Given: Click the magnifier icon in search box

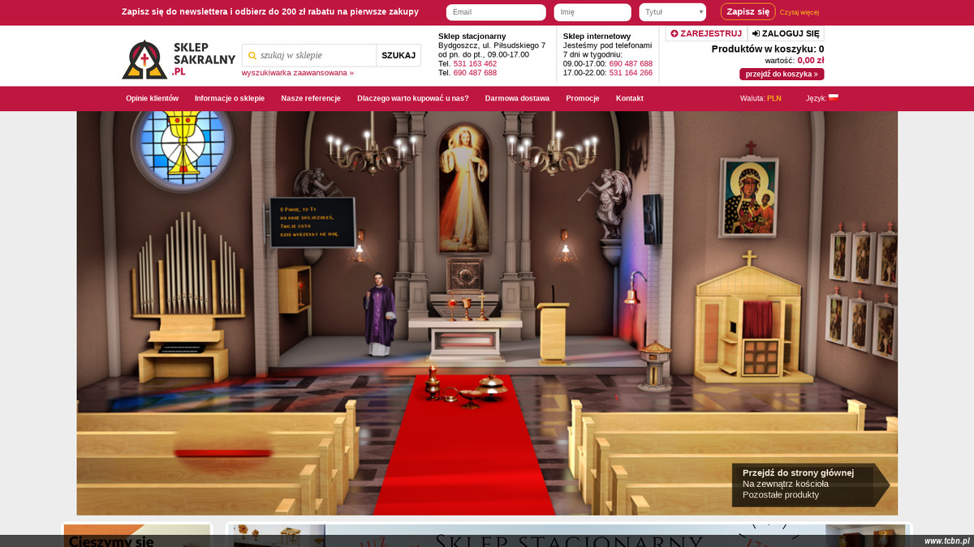Looking at the screenshot, I should (x=252, y=56).
